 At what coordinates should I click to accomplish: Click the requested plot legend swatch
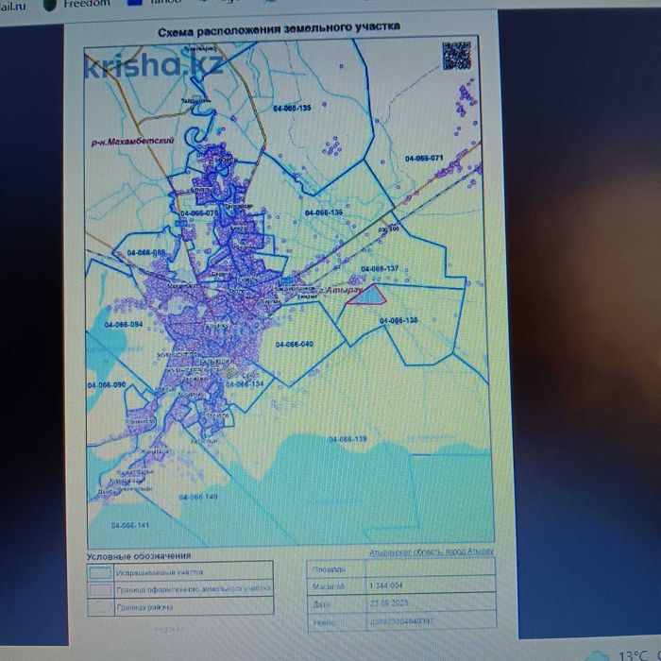click(x=100, y=572)
